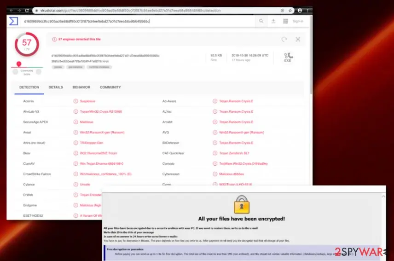
Task: Click the reanalyze file refresh icon
Action: (x=284, y=40)
